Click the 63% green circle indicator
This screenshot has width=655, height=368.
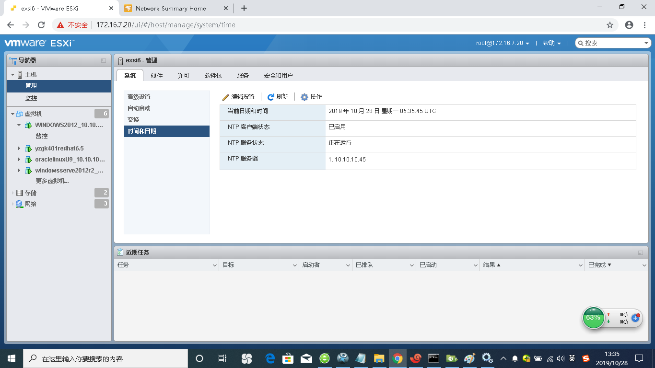(593, 318)
